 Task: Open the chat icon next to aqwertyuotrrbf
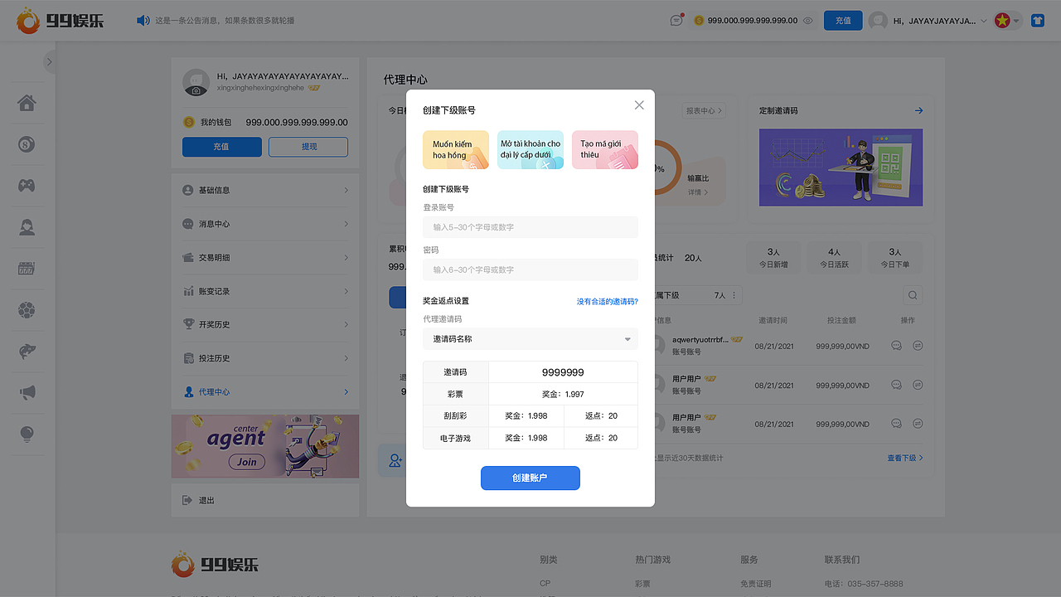pos(896,345)
